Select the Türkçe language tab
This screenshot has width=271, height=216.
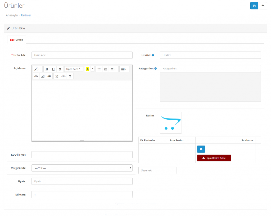click(x=17, y=40)
